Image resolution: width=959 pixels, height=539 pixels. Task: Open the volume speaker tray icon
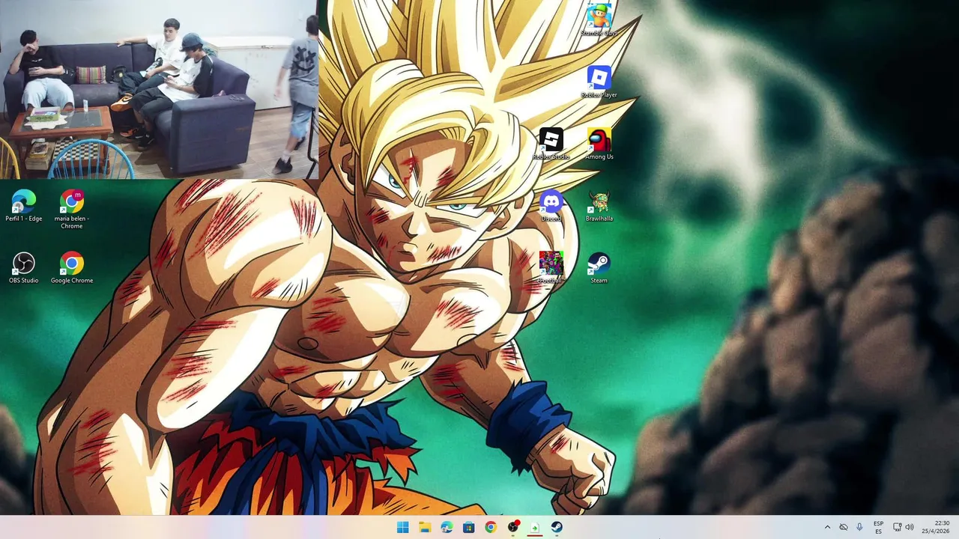910,527
